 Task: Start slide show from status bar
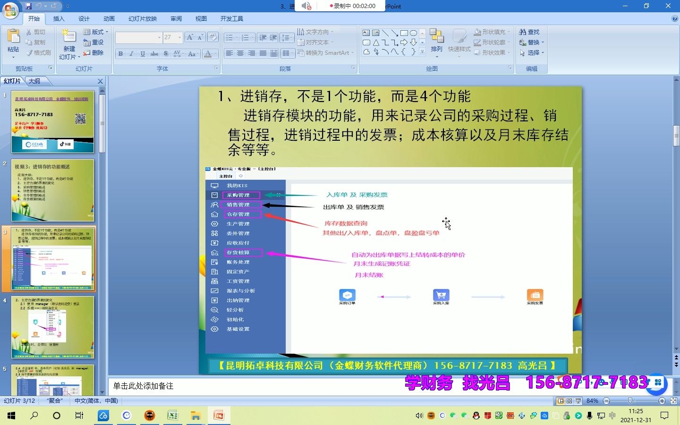coord(578,401)
